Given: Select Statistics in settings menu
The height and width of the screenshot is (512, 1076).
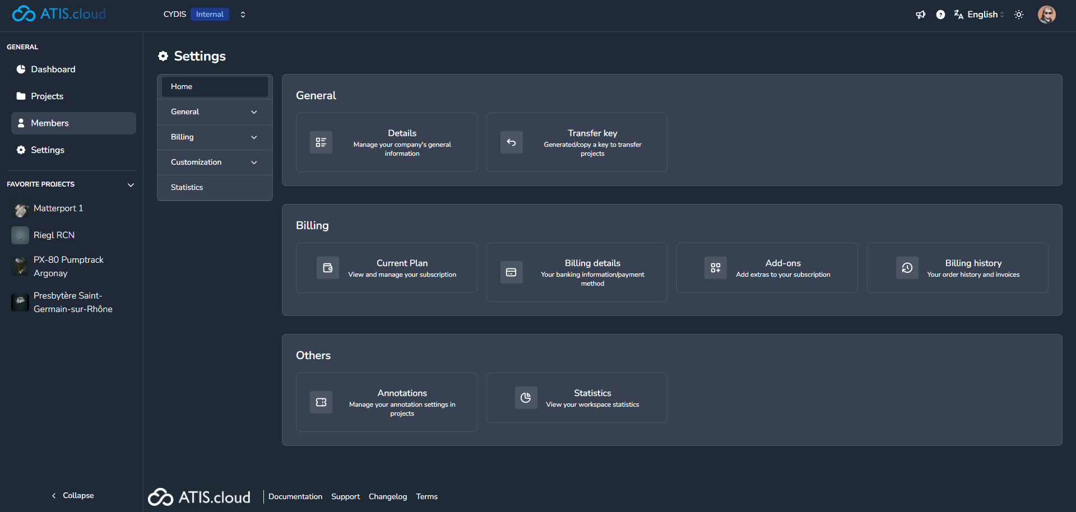Looking at the screenshot, I should tap(215, 188).
